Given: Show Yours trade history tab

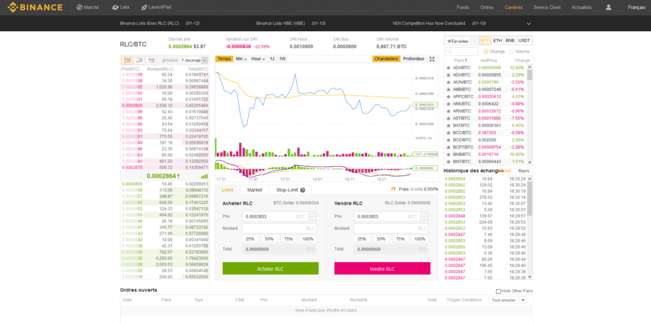Looking at the screenshot, I should click(524, 171).
